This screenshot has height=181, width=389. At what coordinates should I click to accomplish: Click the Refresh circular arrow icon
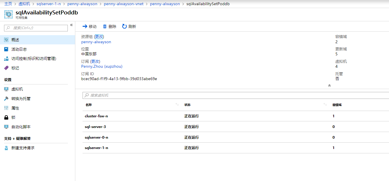124,27
